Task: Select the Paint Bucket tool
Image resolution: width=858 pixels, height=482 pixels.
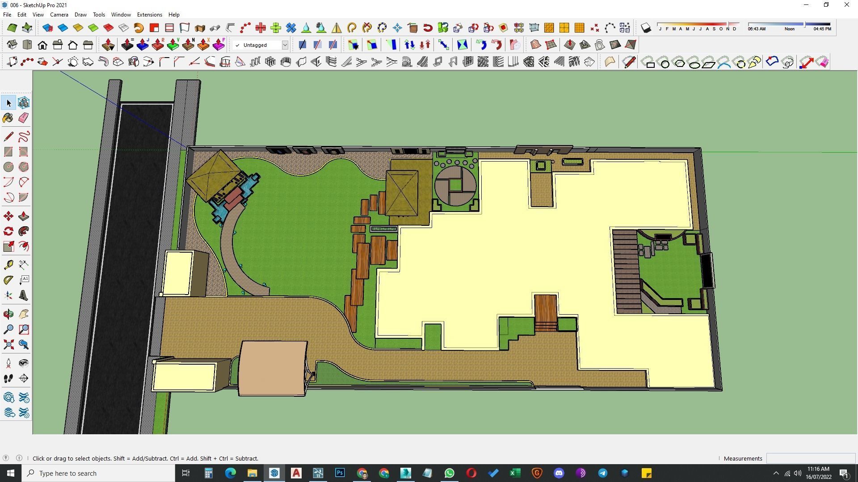Action: 8,118
